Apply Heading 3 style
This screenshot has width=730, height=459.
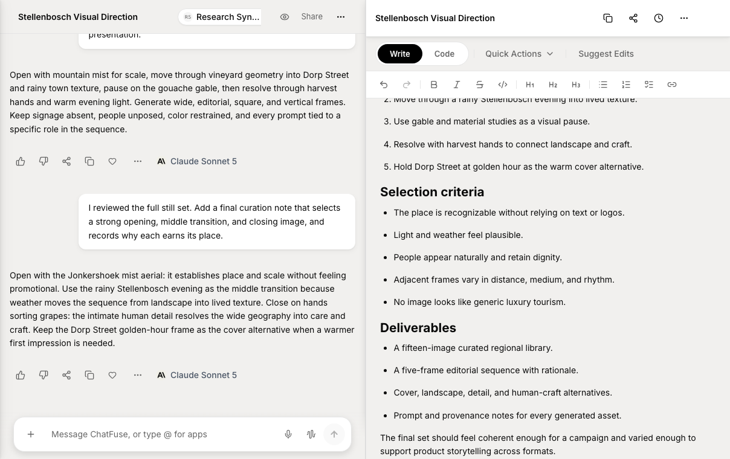[x=576, y=85]
